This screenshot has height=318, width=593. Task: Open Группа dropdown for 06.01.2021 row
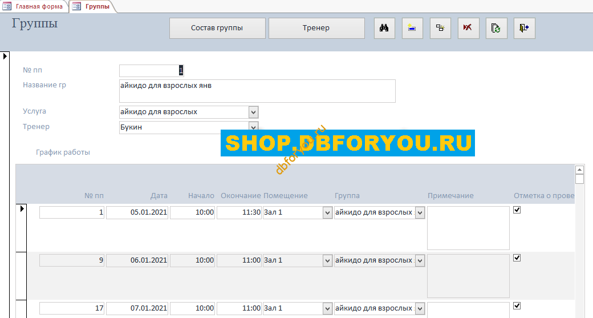pos(420,261)
